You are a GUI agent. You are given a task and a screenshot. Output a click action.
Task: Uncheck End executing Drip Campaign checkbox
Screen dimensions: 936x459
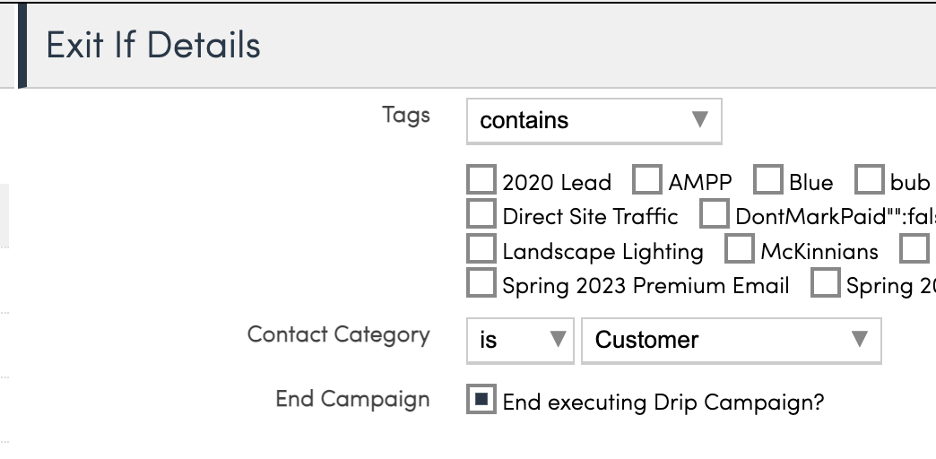tap(481, 400)
